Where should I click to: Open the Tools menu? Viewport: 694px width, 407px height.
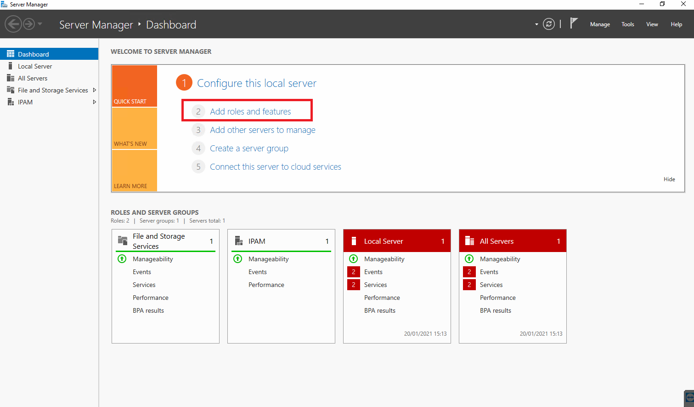click(x=628, y=24)
